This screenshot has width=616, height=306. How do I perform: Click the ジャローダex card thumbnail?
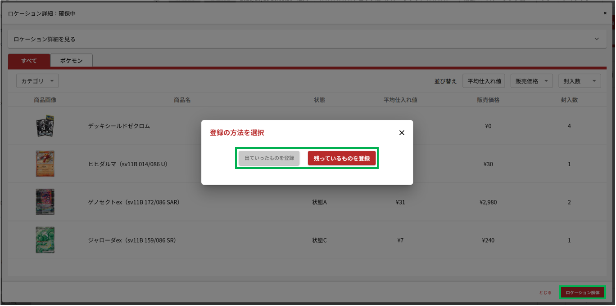(x=45, y=240)
